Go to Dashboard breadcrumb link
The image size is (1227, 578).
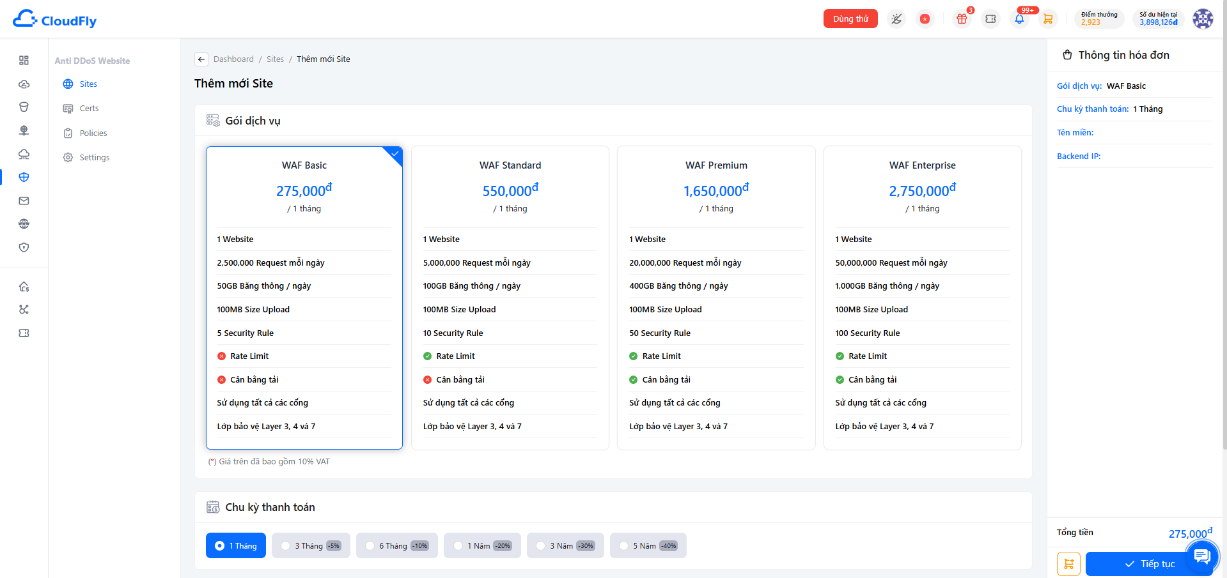coord(233,59)
